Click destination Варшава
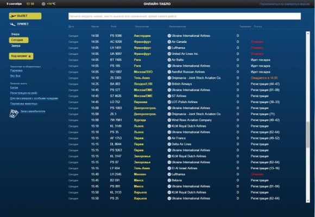Image resolution: width=315 pixels, height=217 pixels. [x=141, y=102]
